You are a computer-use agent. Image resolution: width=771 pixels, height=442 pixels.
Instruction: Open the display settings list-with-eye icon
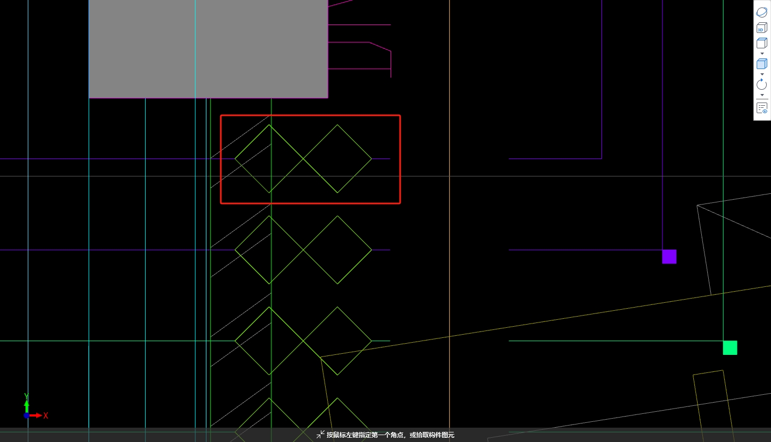tap(761, 108)
